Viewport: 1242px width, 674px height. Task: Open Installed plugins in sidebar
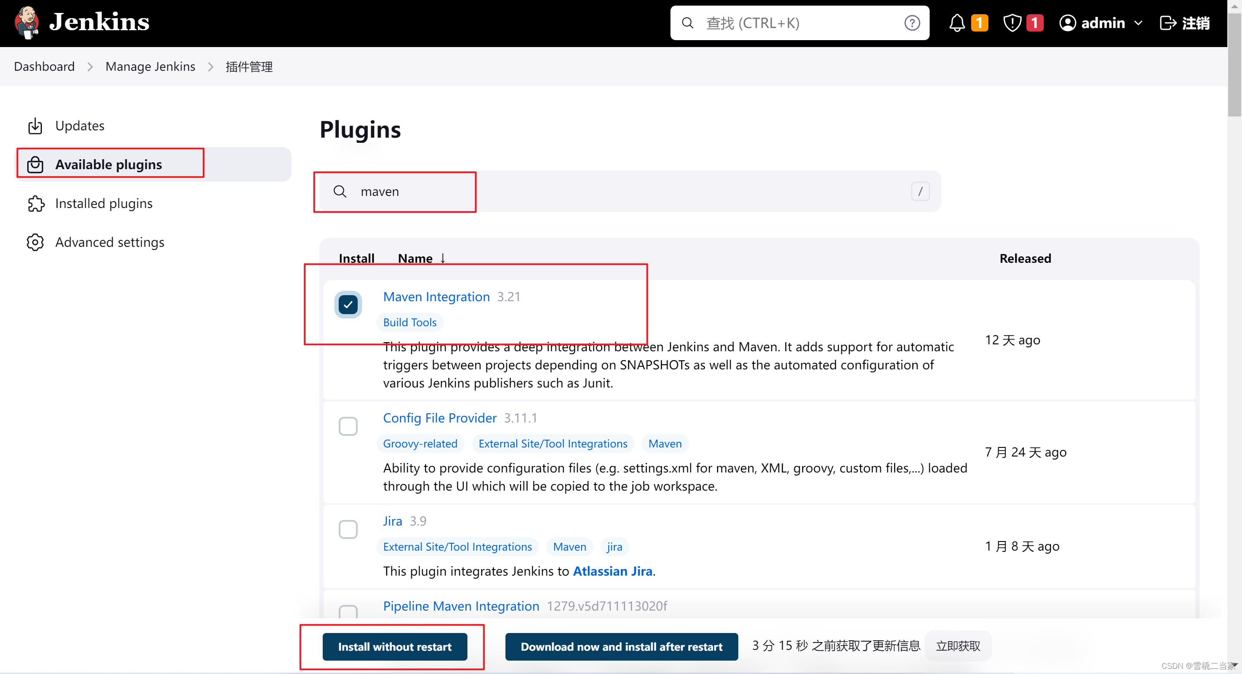point(154,204)
